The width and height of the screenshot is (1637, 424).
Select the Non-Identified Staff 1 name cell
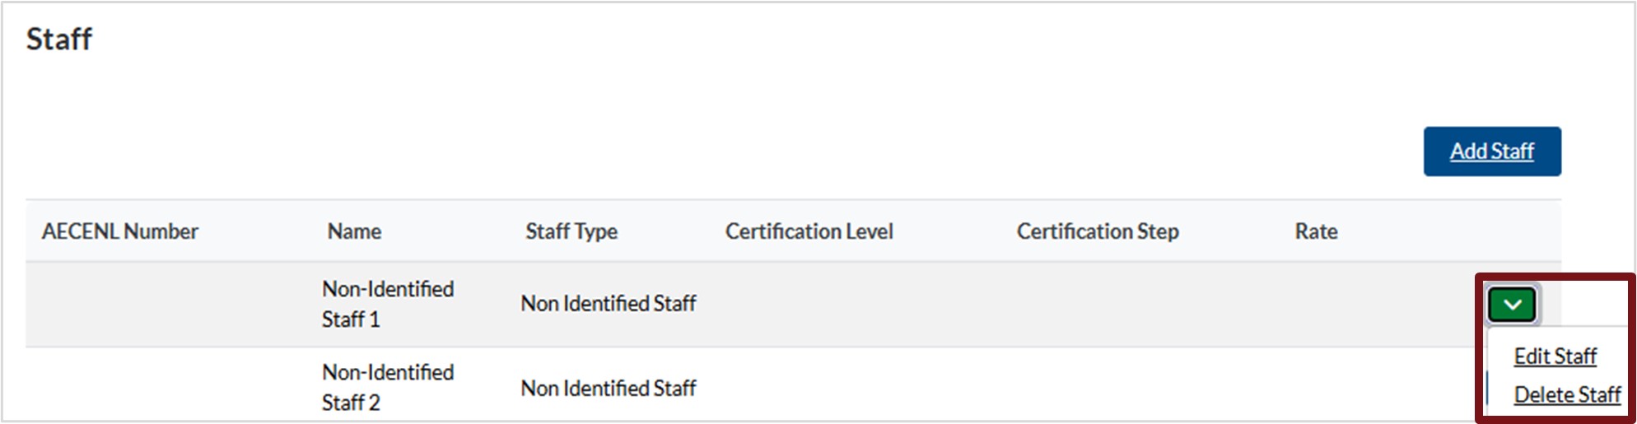388,304
